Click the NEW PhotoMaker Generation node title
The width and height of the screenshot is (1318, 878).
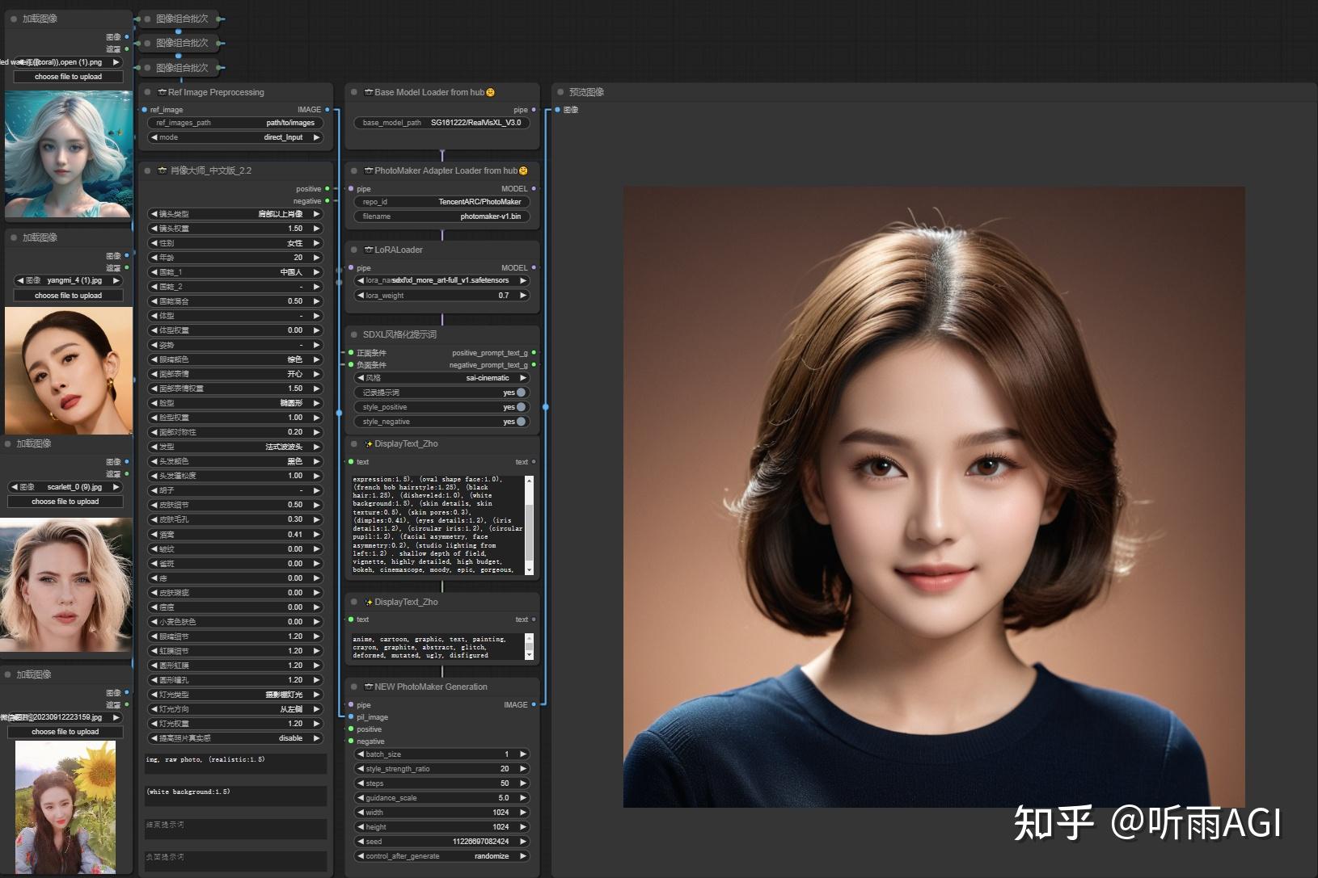point(431,687)
